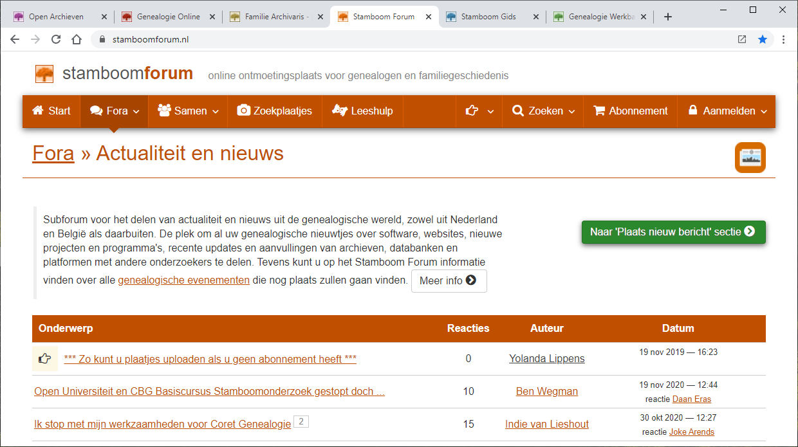Click the Reacties column header
The width and height of the screenshot is (798, 447).
[469, 328]
